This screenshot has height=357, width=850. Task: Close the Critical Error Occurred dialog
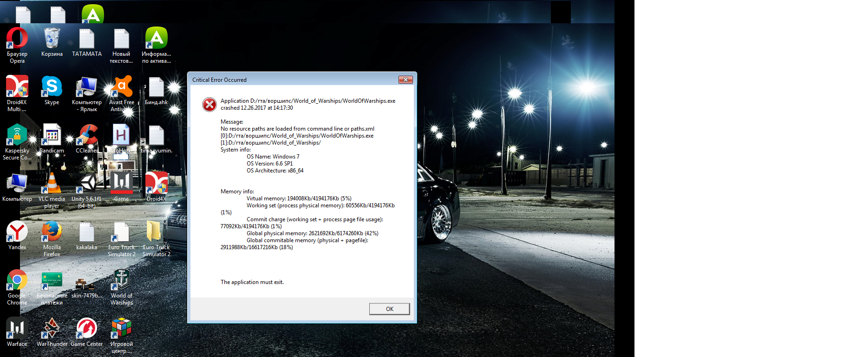point(405,80)
